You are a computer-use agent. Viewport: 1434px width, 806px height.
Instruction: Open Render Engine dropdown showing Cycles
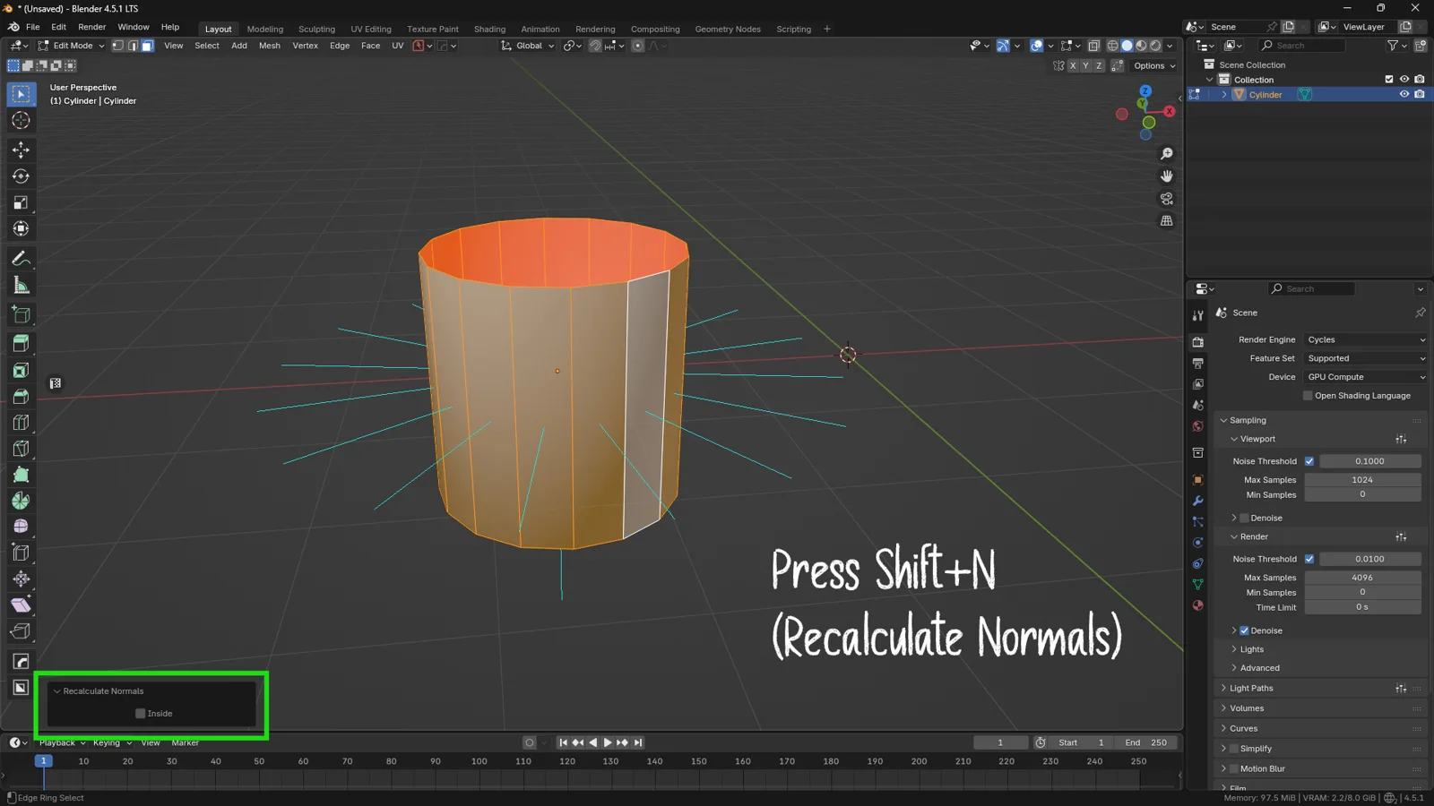pos(1365,339)
